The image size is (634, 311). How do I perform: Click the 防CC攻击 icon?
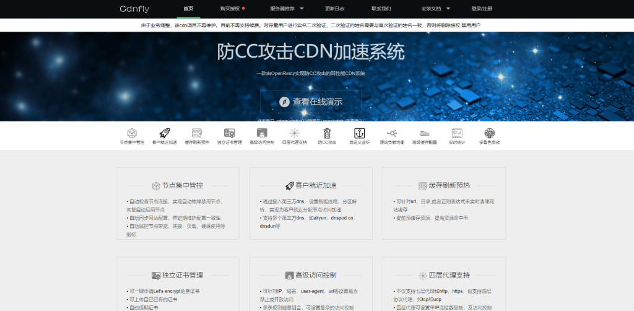(x=327, y=133)
